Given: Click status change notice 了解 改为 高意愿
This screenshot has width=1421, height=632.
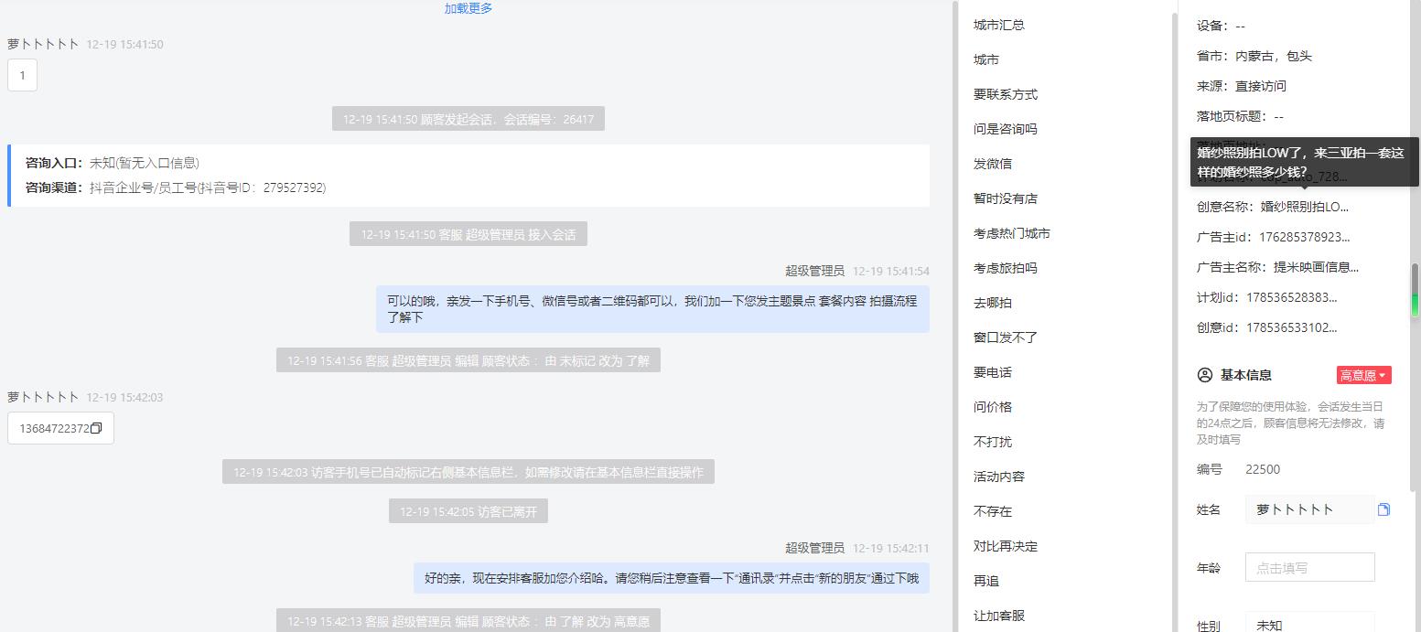Looking at the screenshot, I should click(468, 621).
